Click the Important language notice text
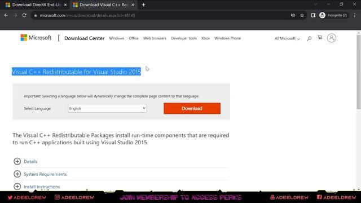The height and width of the screenshot is (203, 361). coord(112,96)
